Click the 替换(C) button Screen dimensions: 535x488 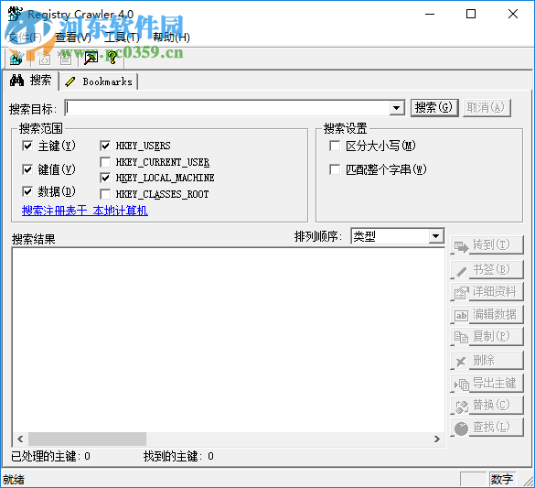click(487, 406)
